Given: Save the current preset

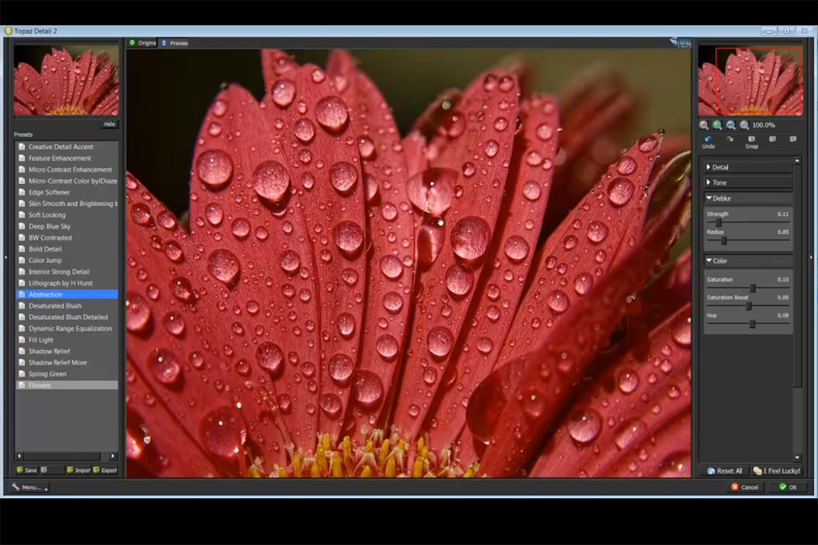Looking at the screenshot, I should coord(27,470).
